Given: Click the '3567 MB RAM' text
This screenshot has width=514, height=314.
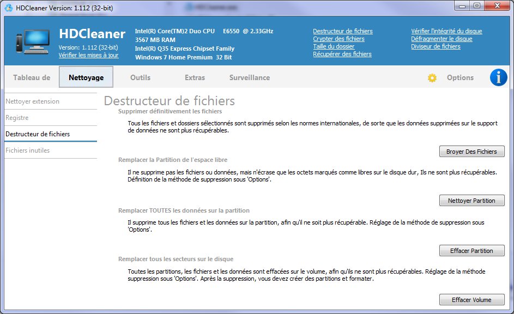Looking at the screenshot, I should tap(155, 40).
